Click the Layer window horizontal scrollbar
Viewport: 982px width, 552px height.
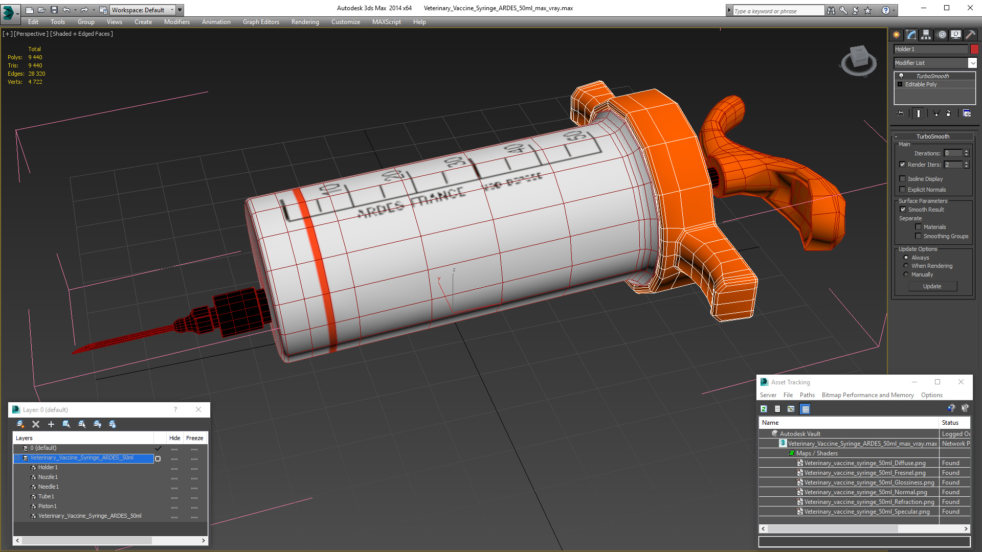click(x=110, y=540)
